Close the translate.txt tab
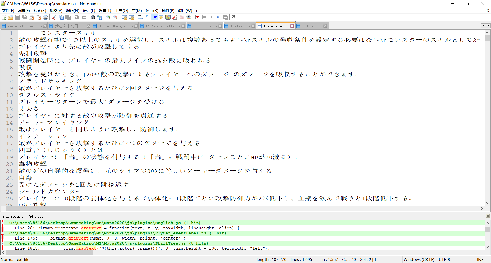The width and height of the screenshot is (491, 263). [292, 26]
